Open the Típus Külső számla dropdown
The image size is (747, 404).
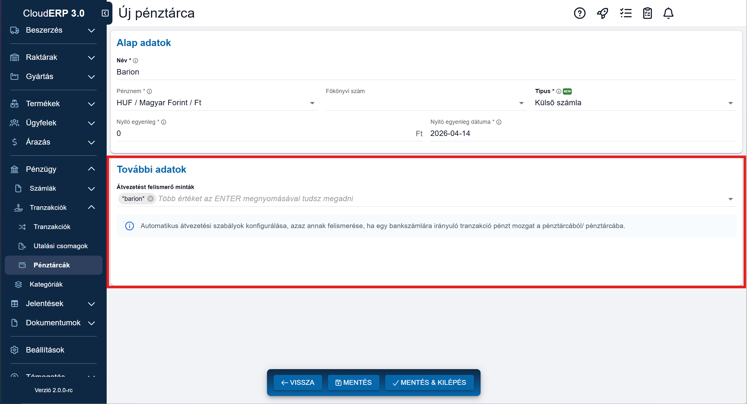[635, 103]
